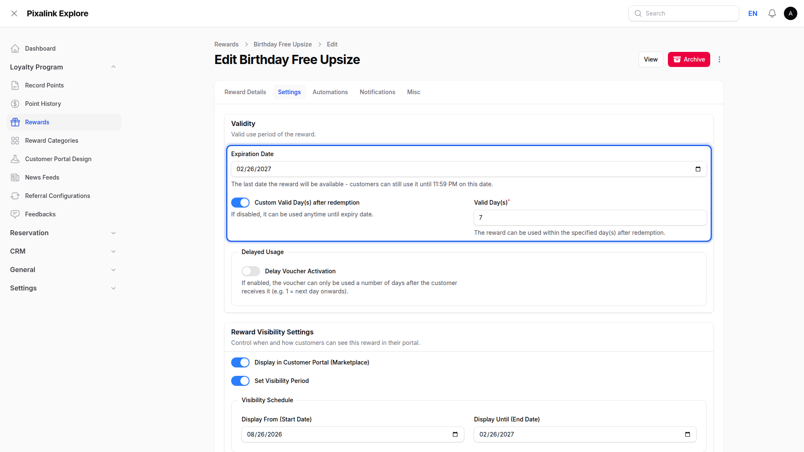Screen dimensions: 804x452
Task: Open Dashboard in the sidebar
Action: (64, 49)
